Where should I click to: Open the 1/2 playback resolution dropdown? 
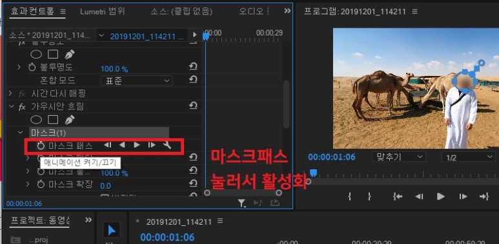(468, 157)
